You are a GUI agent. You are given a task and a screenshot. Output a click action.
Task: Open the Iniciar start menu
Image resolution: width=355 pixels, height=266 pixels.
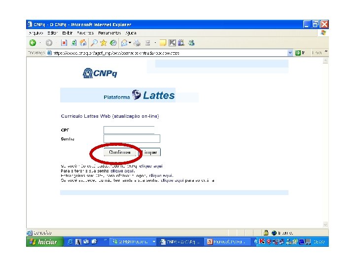coord(44,242)
